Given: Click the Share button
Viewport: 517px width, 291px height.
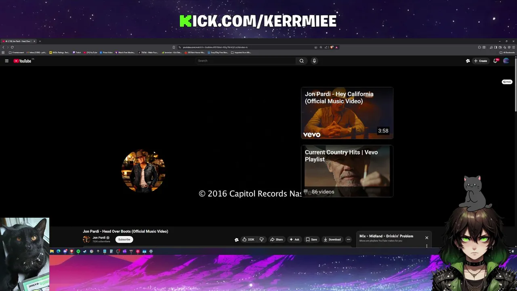Looking at the screenshot, I should (277, 239).
